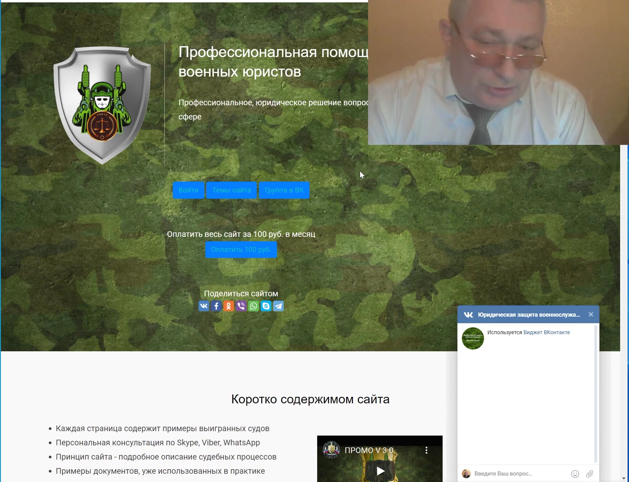Click the Skype share icon

[266, 306]
